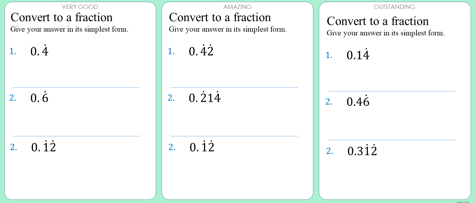Select 'Convert to a fraction' title in OUTSTANDING card
Screen dimensions: 475x203
pos(378,21)
